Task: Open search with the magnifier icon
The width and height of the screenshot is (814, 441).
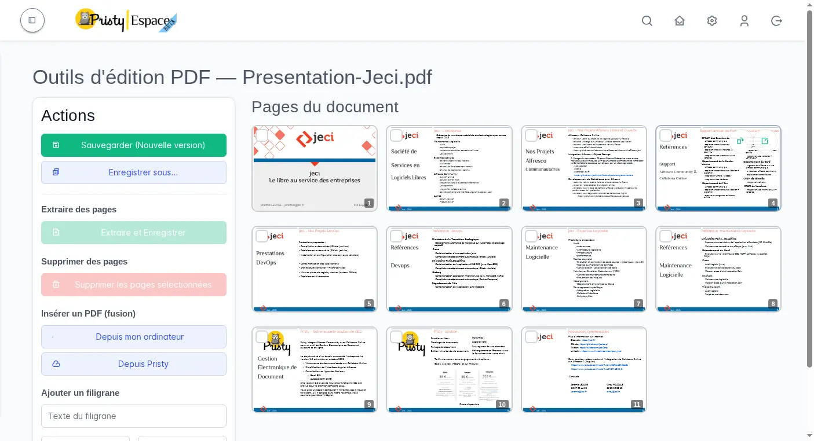Action: (647, 20)
